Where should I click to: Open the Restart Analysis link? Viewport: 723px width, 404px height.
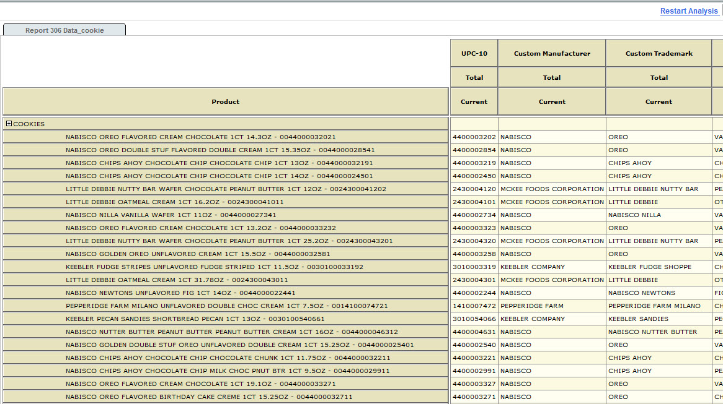click(689, 11)
